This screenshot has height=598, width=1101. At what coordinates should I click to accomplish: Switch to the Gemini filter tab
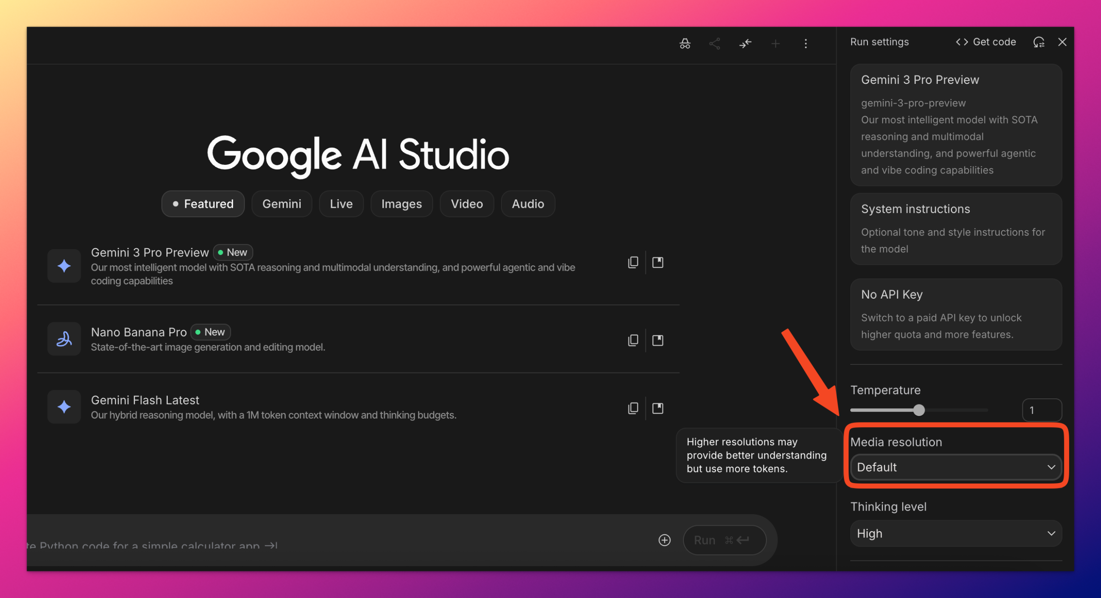[282, 204]
